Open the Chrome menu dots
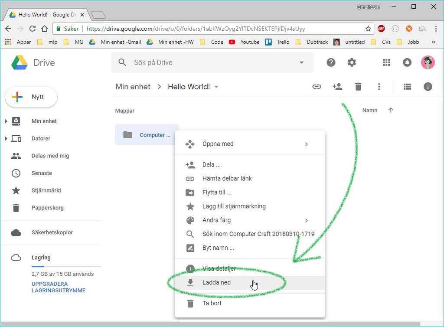 pyautogui.click(x=436, y=29)
